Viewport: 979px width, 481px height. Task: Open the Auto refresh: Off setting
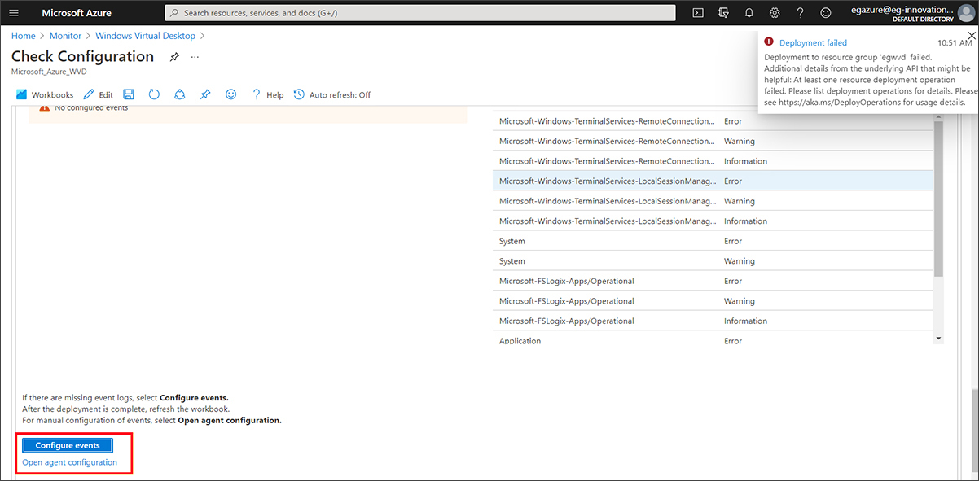click(x=331, y=94)
